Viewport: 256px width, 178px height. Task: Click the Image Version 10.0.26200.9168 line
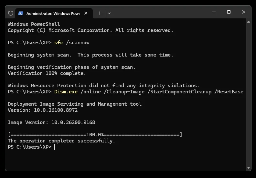pos(51,122)
